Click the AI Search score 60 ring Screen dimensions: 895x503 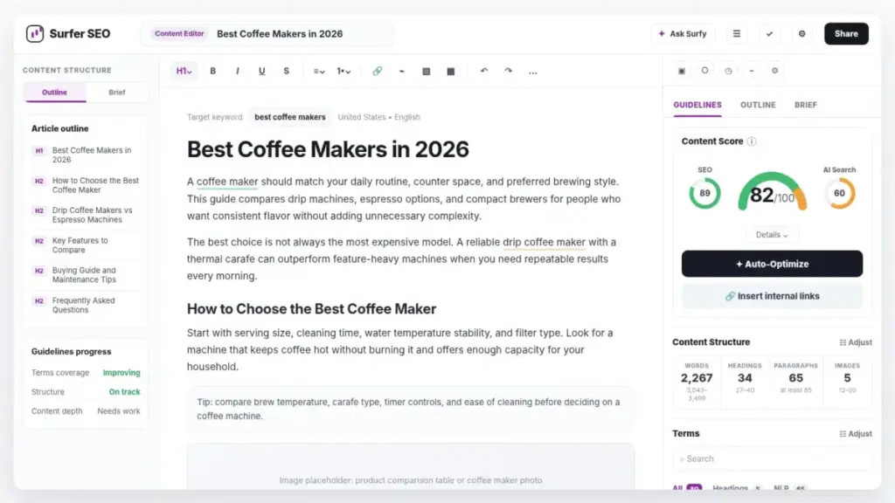[x=840, y=193]
